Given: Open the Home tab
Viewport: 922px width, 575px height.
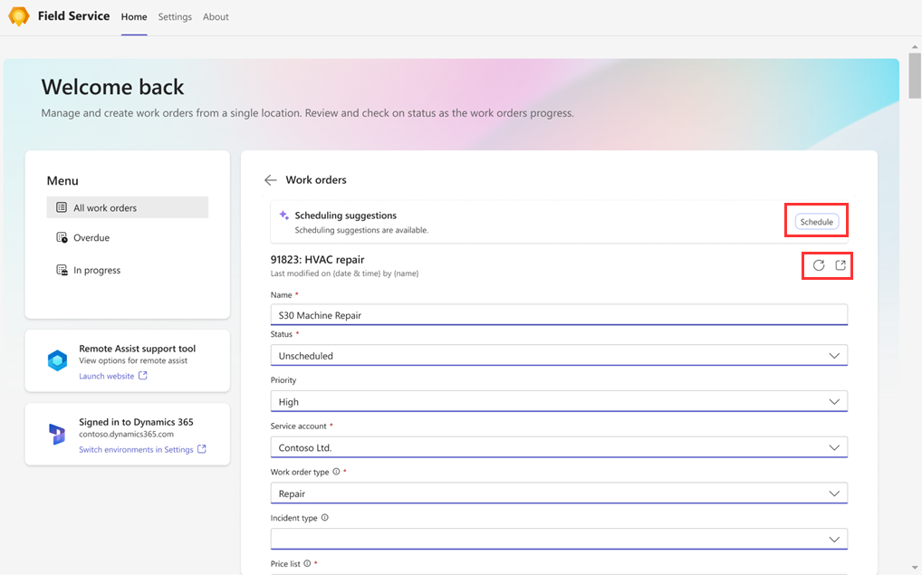Looking at the screenshot, I should point(134,17).
